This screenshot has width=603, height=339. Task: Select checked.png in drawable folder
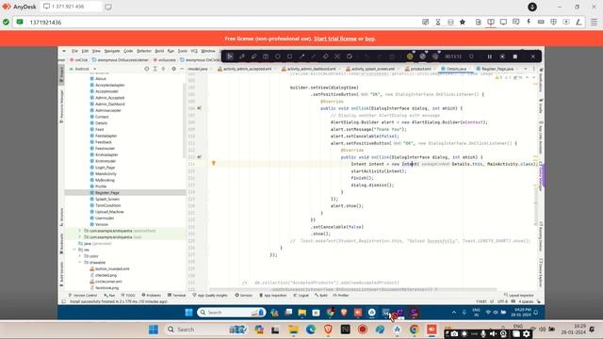point(106,275)
